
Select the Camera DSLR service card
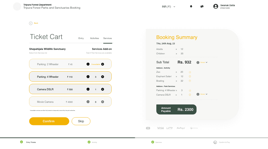70,89
